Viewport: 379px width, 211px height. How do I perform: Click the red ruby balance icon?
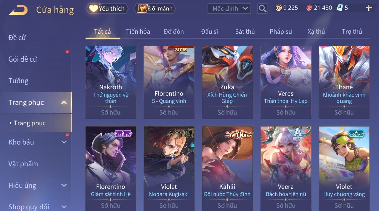(x=309, y=8)
